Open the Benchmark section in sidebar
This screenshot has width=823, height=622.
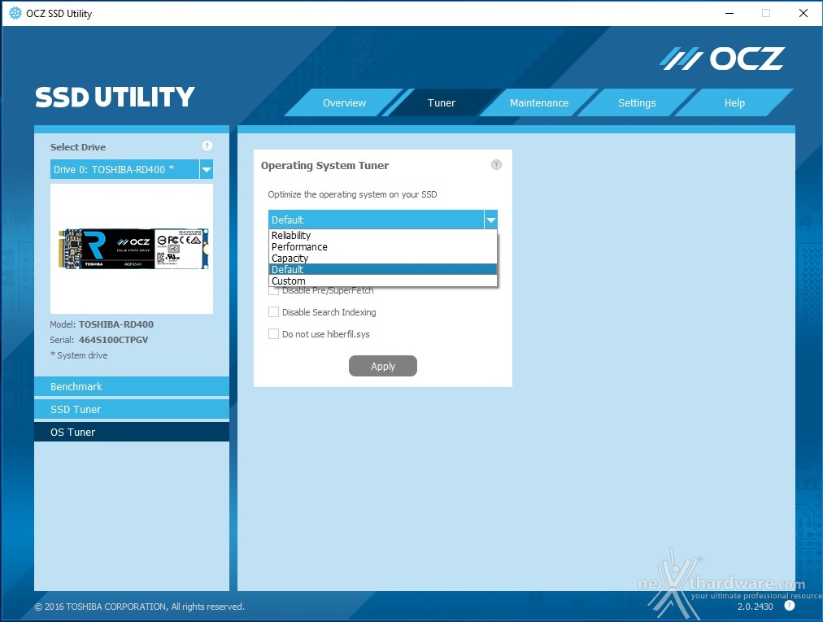pos(132,386)
